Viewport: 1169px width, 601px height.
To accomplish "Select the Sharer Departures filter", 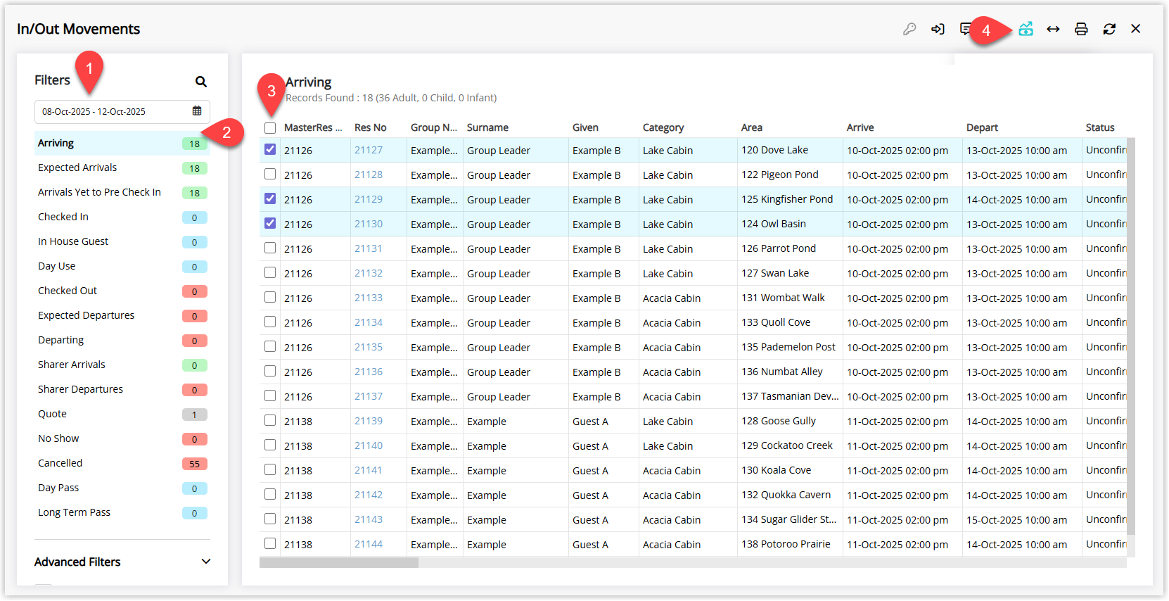I will (x=122, y=390).
